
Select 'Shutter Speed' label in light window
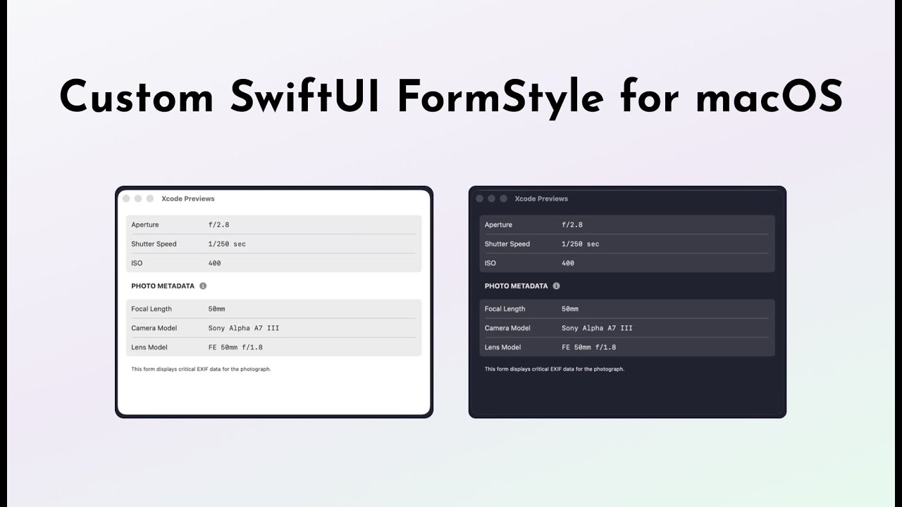coord(154,244)
